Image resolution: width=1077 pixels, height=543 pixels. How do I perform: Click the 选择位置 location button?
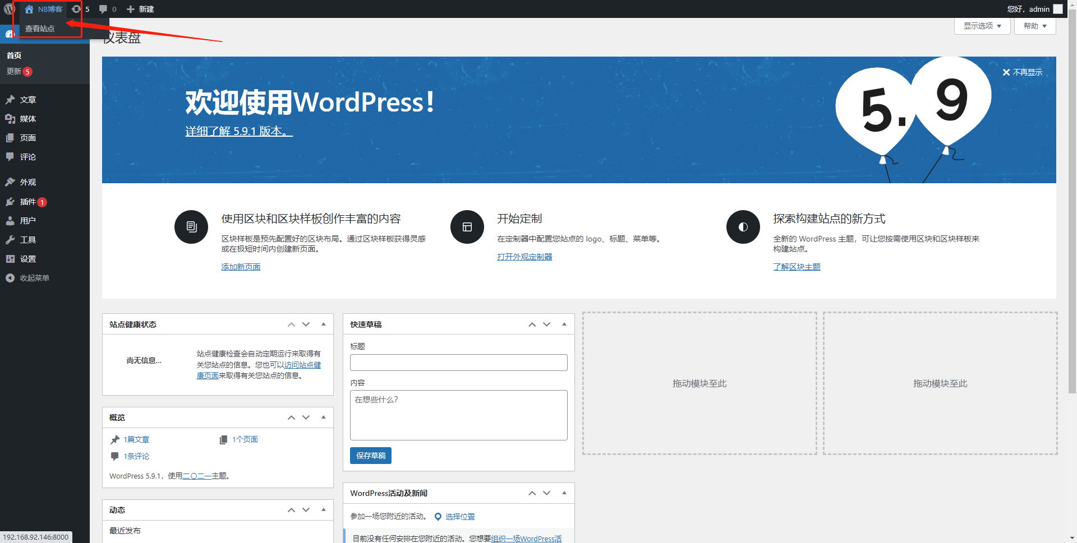[455, 517]
